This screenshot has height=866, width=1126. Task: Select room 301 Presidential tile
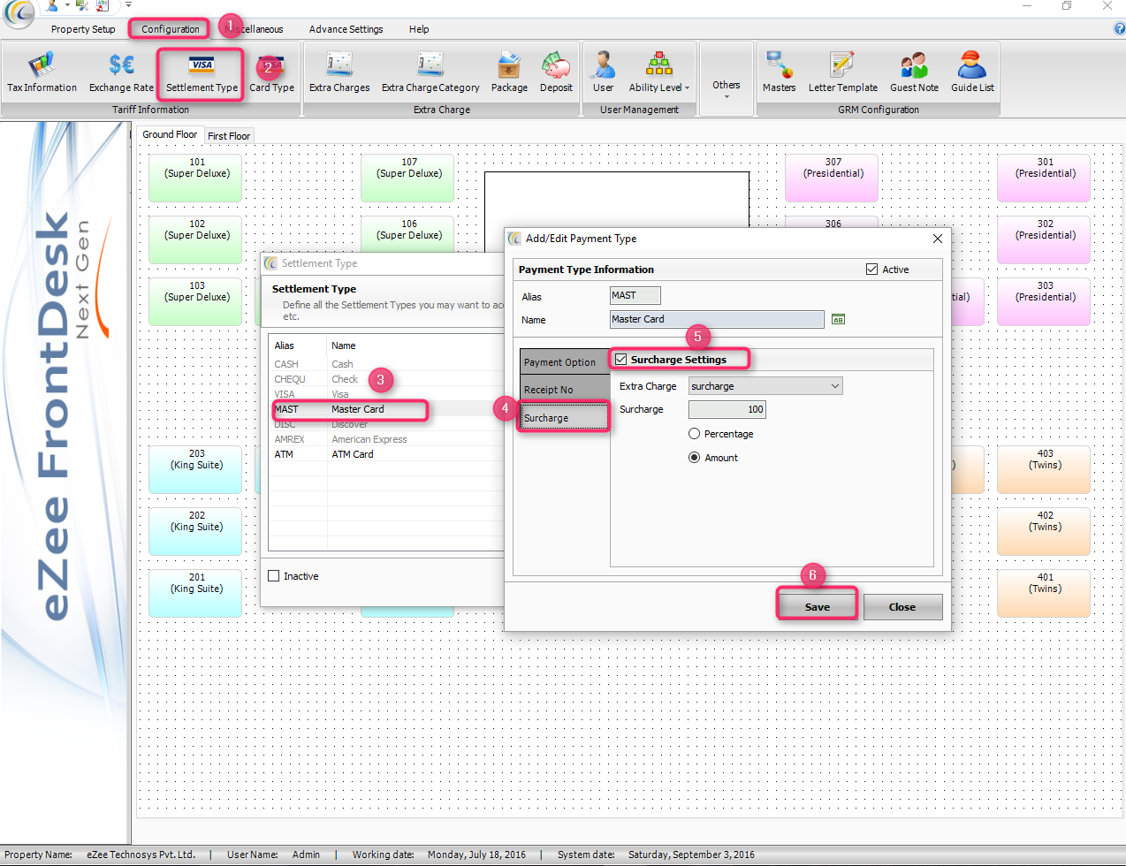1044,178
